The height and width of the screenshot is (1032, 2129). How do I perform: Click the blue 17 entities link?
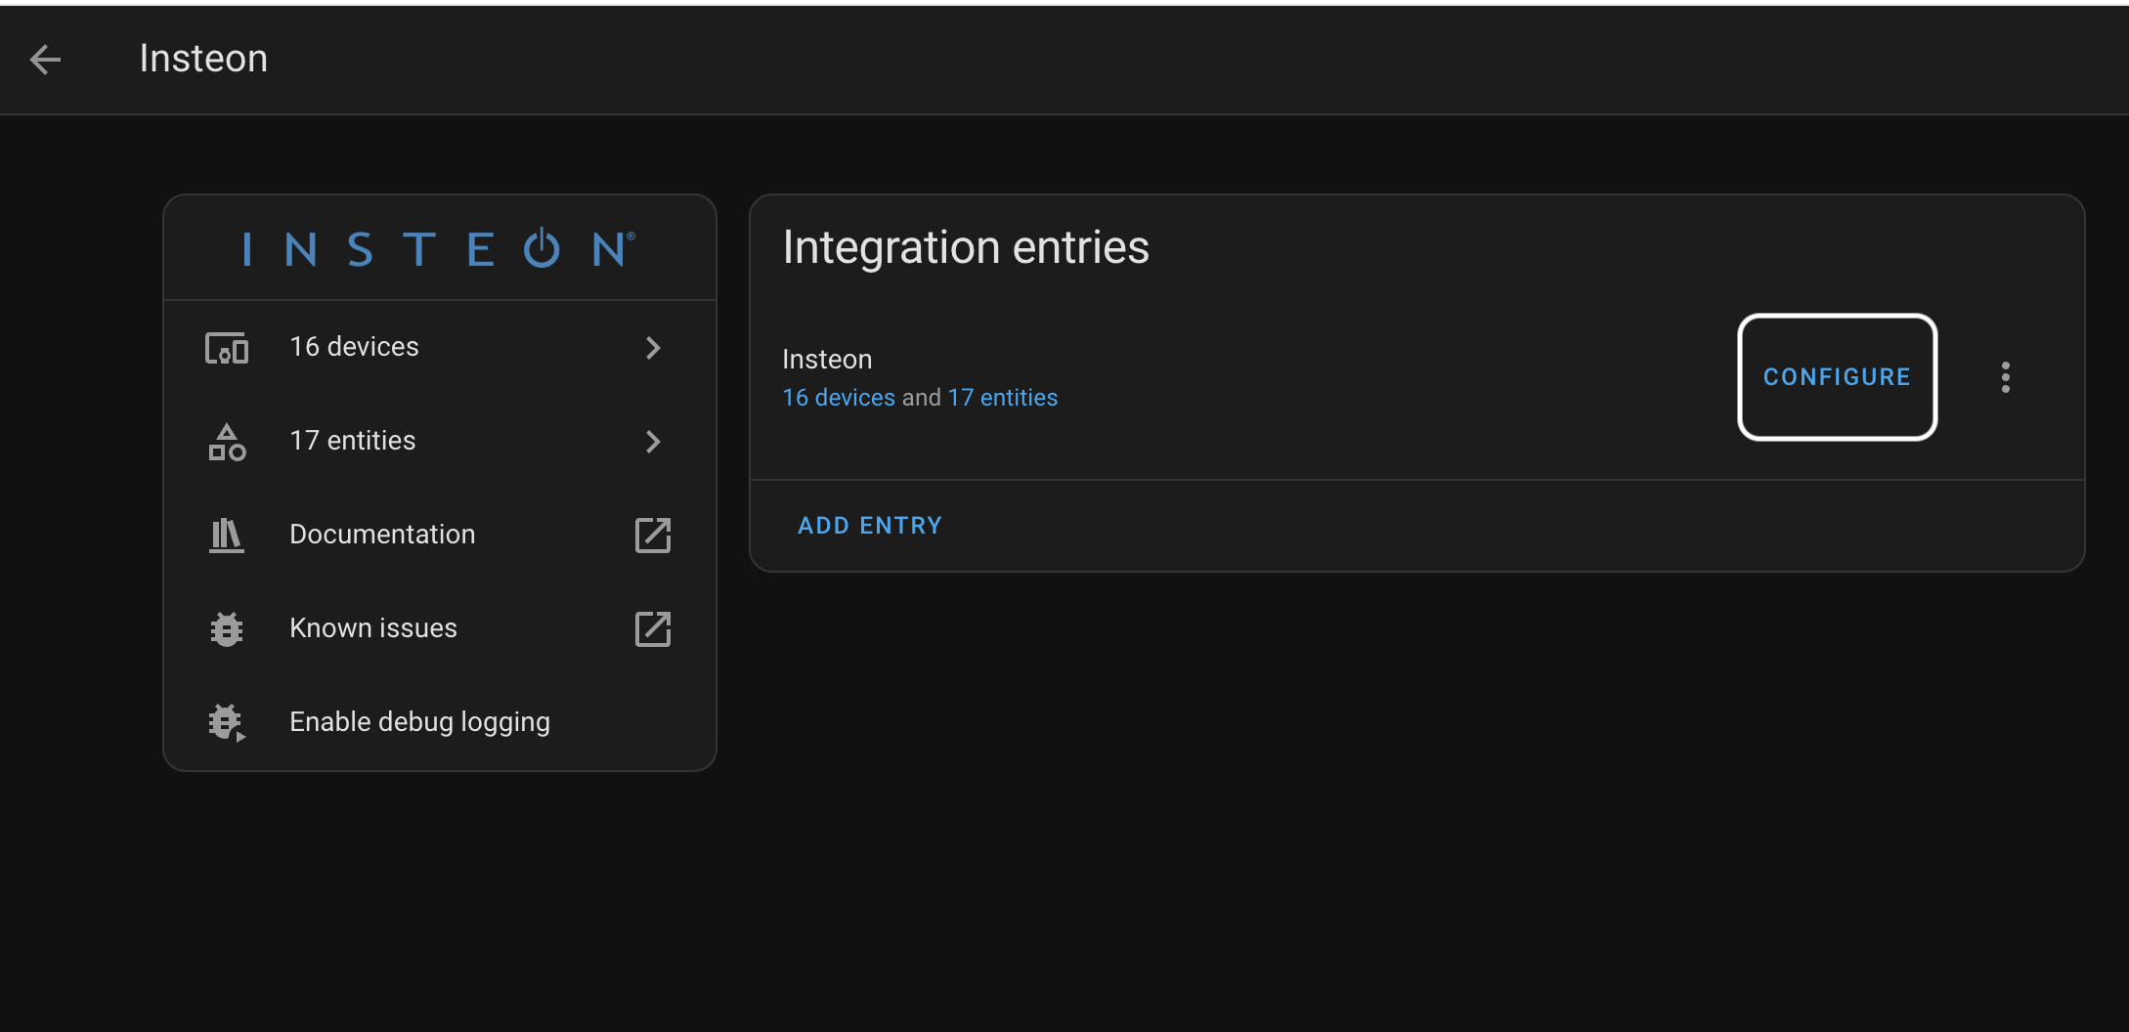pyautogui.click(x=1003, y=398)
